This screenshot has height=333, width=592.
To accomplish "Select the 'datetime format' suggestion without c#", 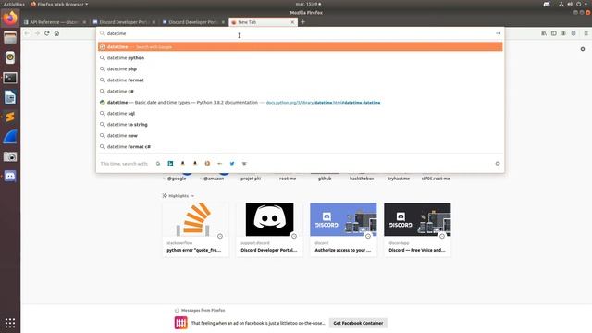I will coord(300,80).
